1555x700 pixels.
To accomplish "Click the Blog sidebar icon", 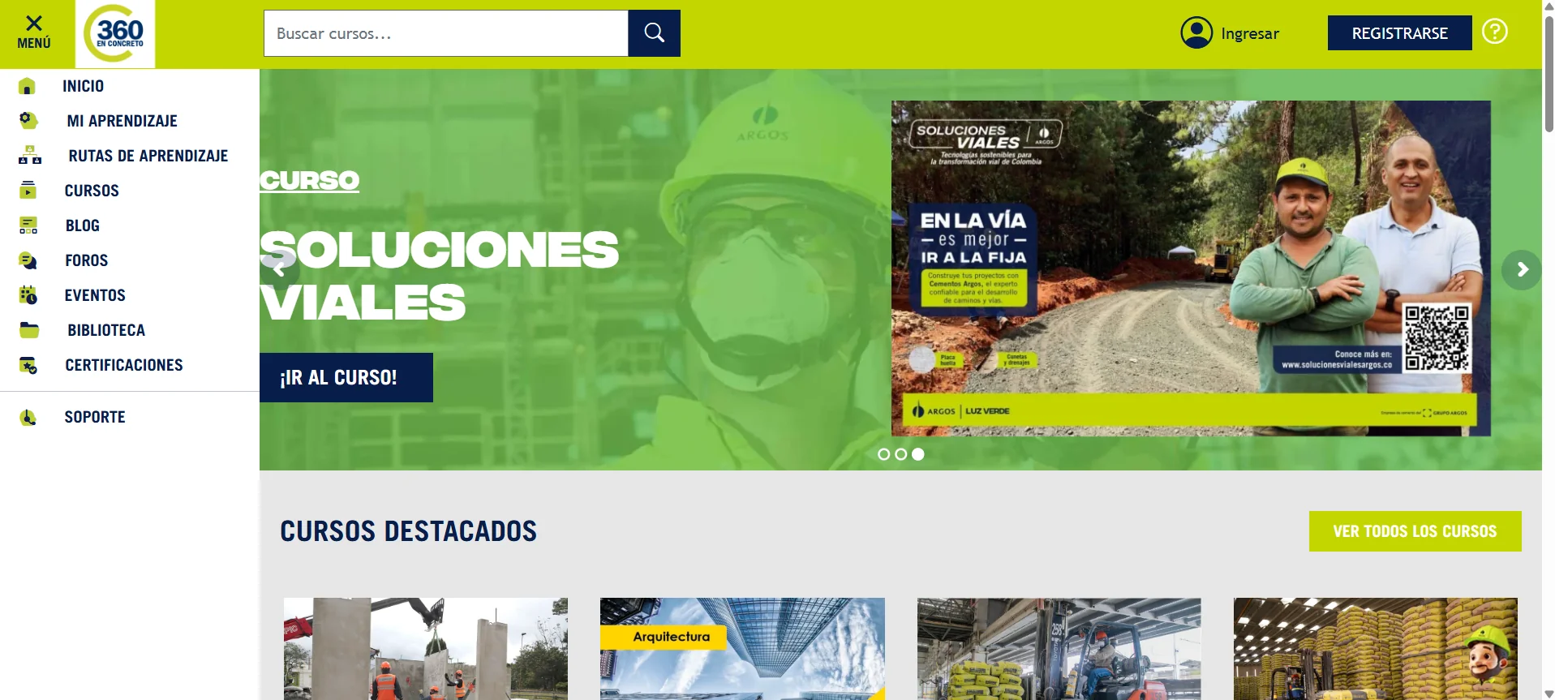I will 28,225.
